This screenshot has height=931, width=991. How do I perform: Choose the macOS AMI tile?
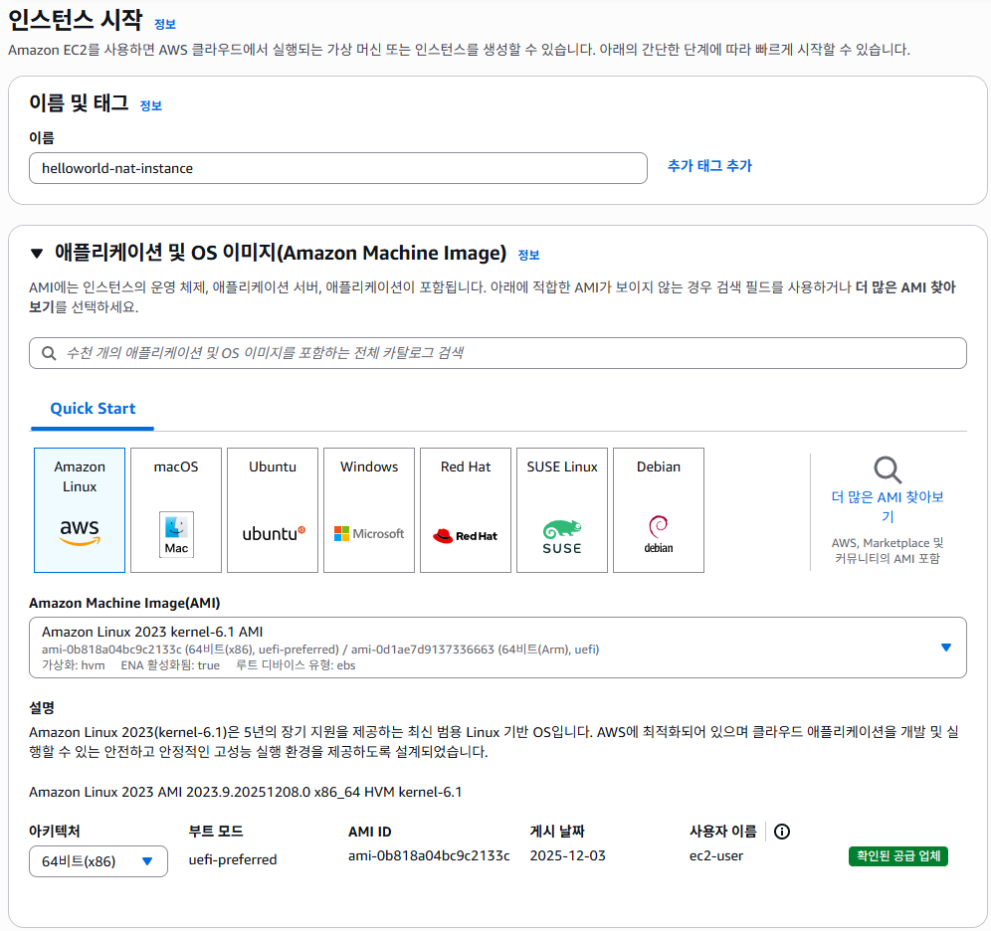tap(176, 509)
